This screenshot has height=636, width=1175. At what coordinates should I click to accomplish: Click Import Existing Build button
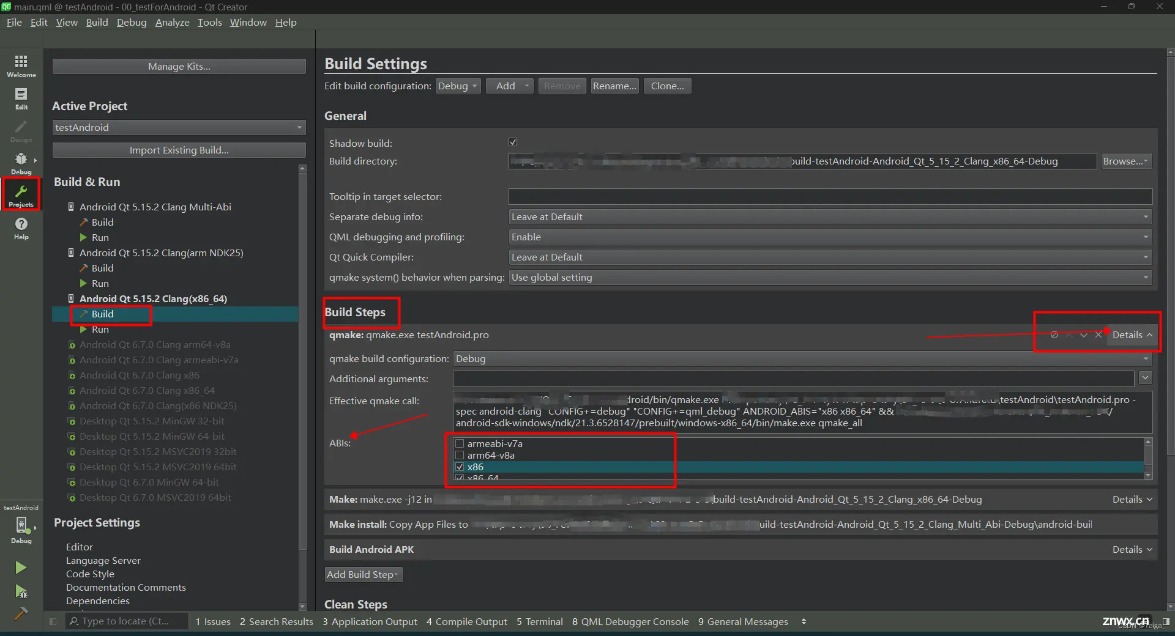pyautogui.click(x=179, y=150)
